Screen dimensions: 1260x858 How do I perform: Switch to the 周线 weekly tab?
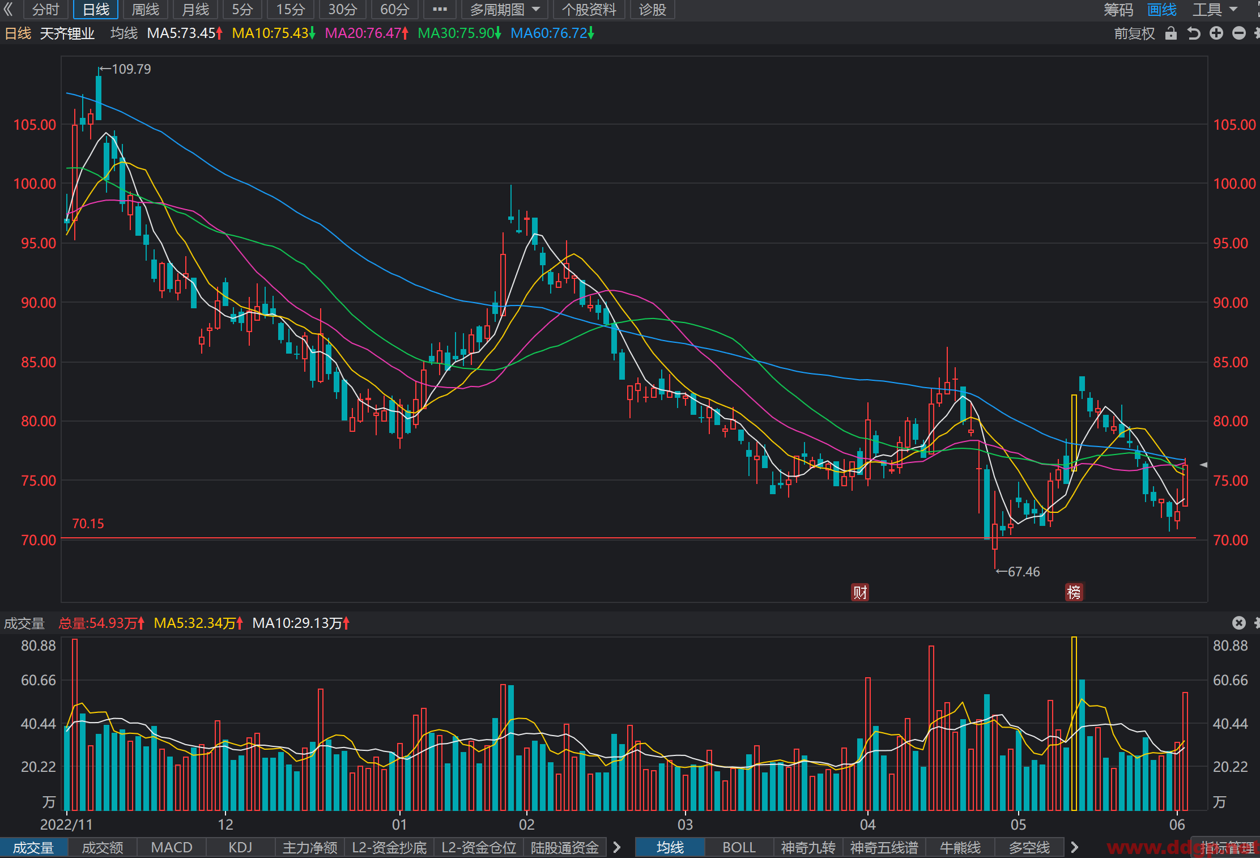click(146, 10)
